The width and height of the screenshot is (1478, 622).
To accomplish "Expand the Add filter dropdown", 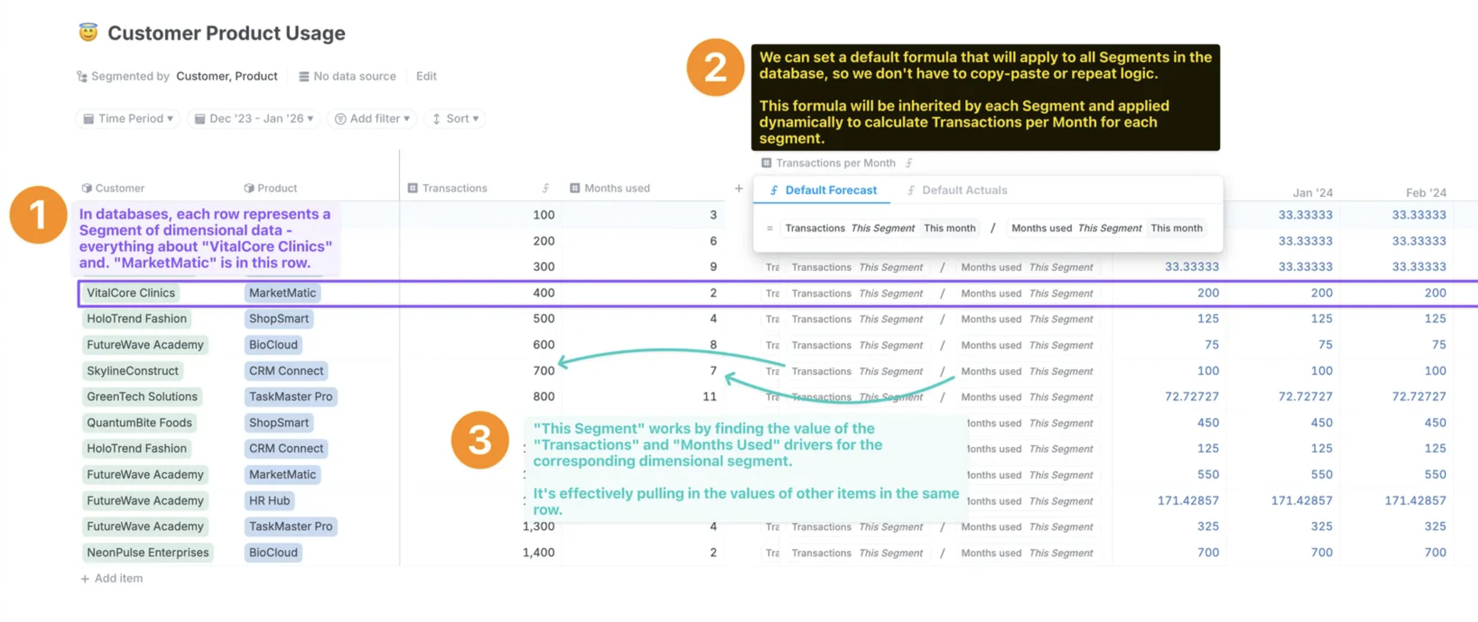I will pyautogui.click(x=372, y=119).
